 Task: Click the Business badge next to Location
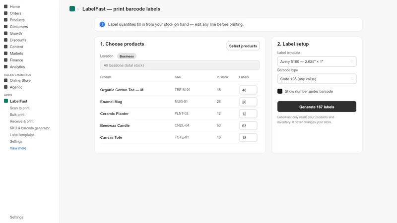click(x=127, y=56)
